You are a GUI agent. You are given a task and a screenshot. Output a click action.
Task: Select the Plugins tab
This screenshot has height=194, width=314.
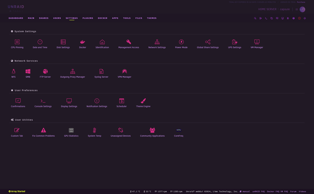coord(88,18)
